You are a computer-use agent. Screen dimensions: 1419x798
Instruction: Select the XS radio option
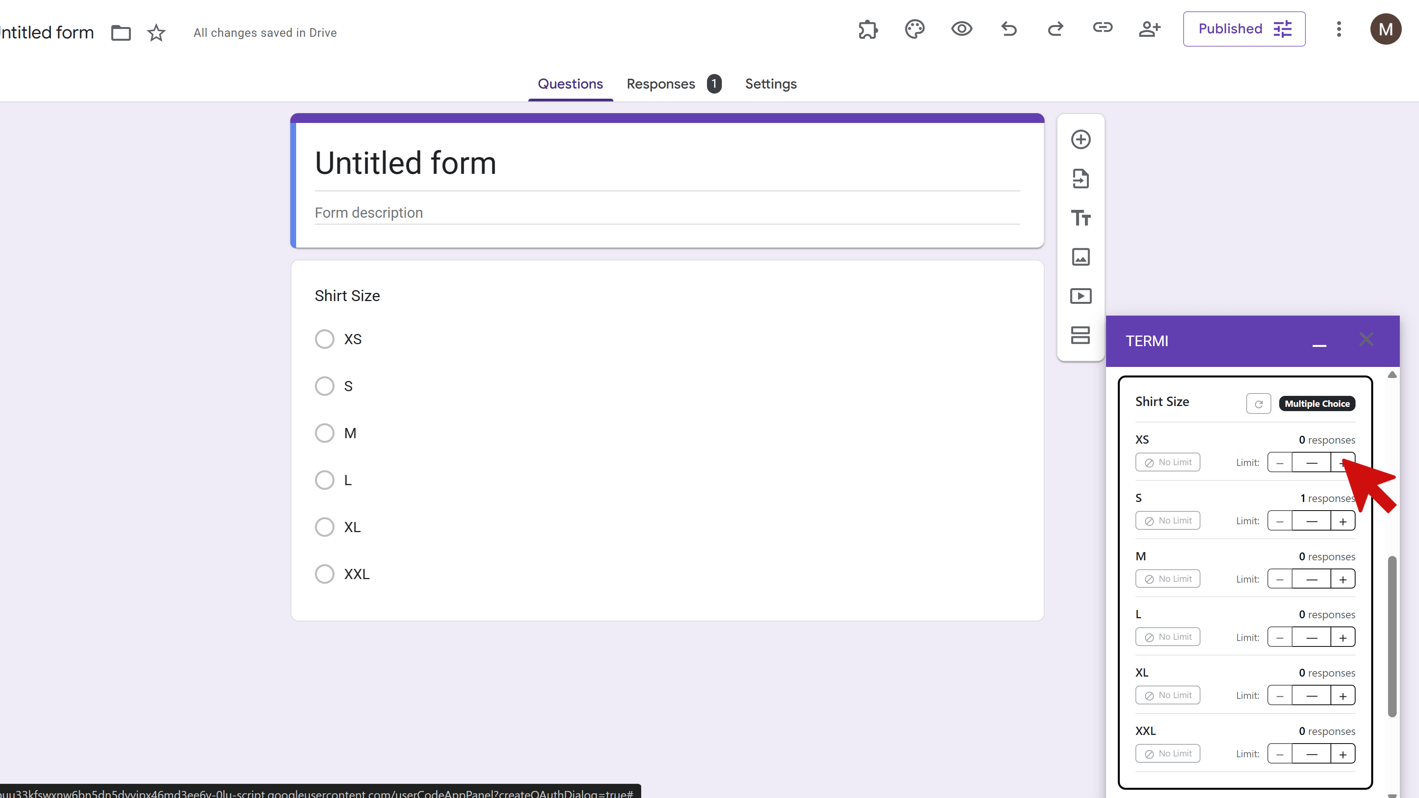324,339
